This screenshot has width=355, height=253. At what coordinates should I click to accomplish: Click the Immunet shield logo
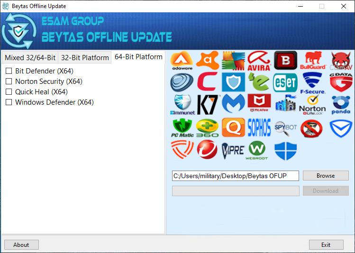pyautogui.click(x=182, y=105)
